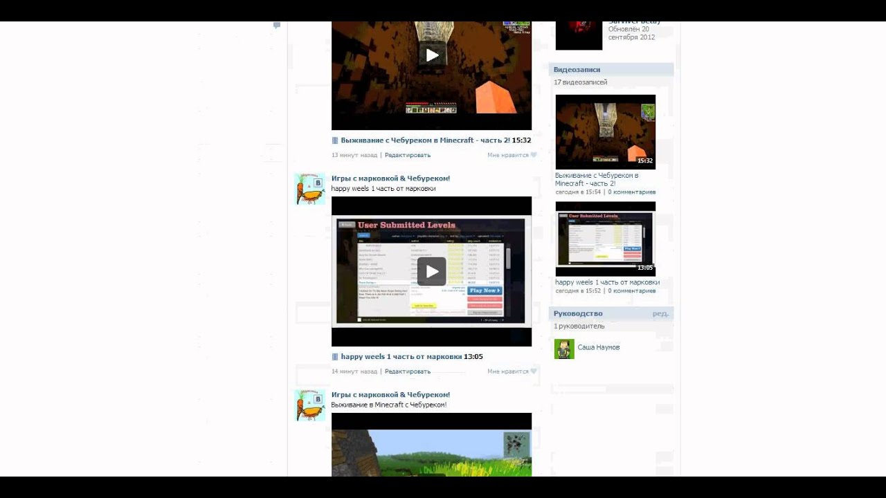Open '0 комментариев' next to сегодня в 15:52
Image resolution: width=886 pixels, height=498 pixels.
tap(632, 291)
